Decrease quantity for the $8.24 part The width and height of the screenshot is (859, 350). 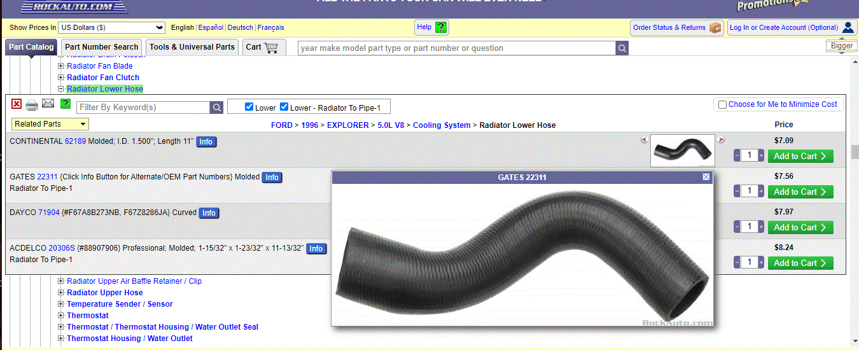tap(737, 263)
